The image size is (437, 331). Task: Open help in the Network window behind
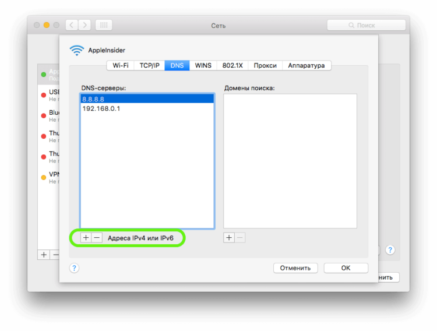390,250
